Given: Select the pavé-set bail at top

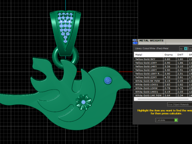Looking at the screenshot, I should [65, 33].
